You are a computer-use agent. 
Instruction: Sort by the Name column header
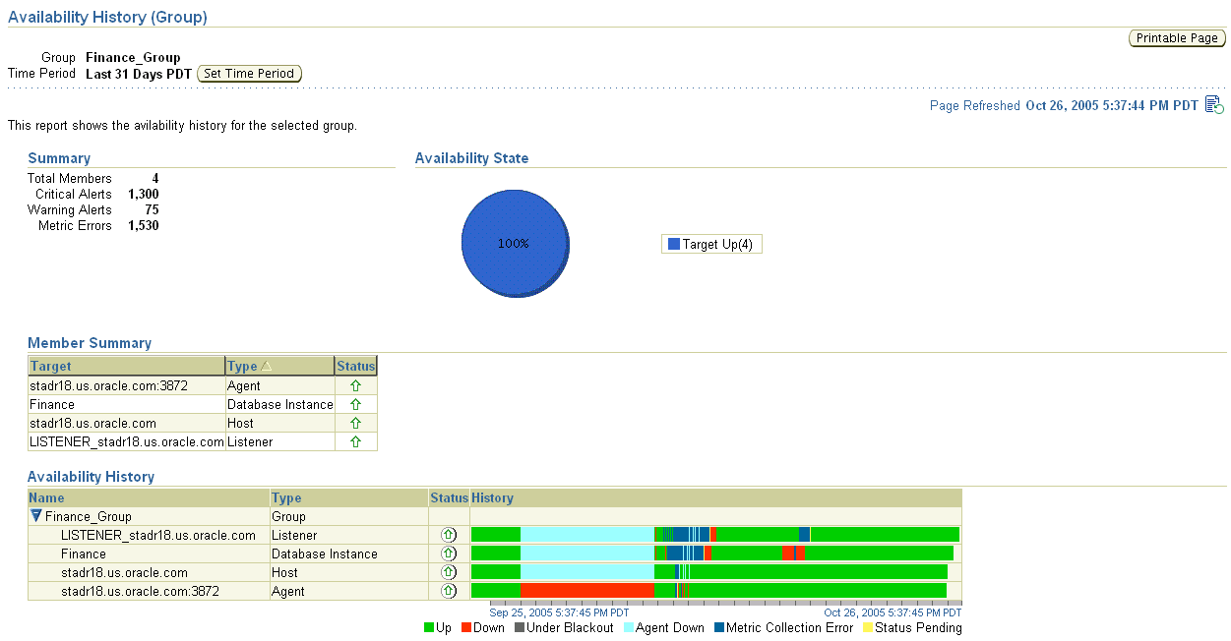[45, 497]
